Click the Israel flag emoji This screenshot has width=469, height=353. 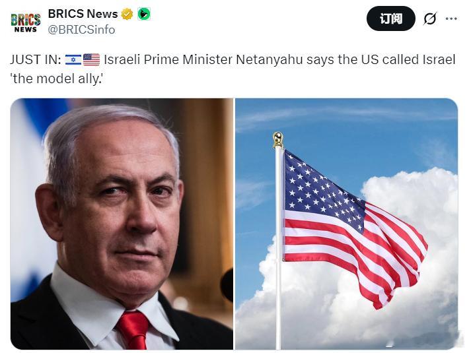tap(73, 60)
